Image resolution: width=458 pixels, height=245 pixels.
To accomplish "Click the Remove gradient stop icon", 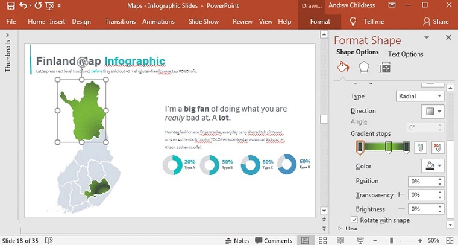I will pyautogui.click(x=437, y=147).
